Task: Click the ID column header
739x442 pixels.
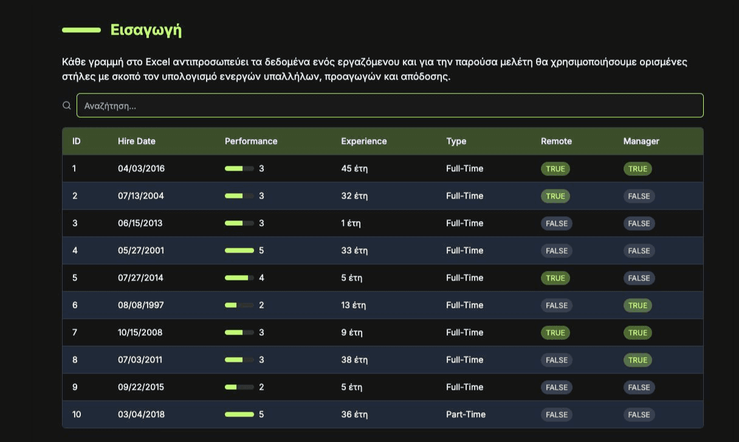Action: [x=77, y=141]
